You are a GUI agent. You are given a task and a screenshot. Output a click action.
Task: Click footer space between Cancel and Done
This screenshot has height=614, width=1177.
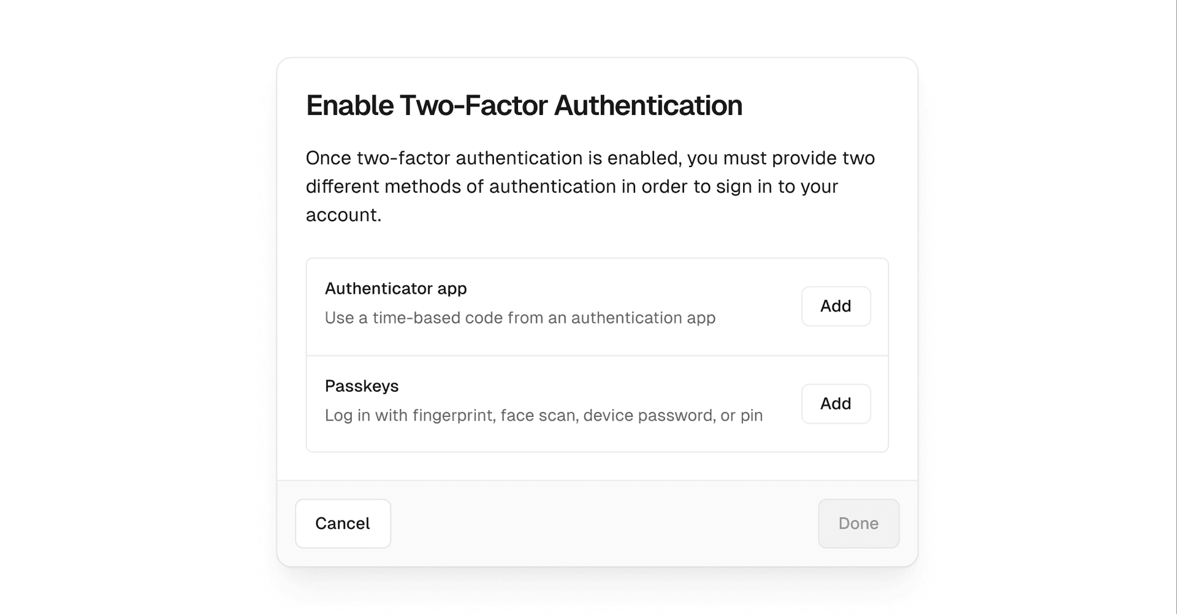[x=604, y=523]
